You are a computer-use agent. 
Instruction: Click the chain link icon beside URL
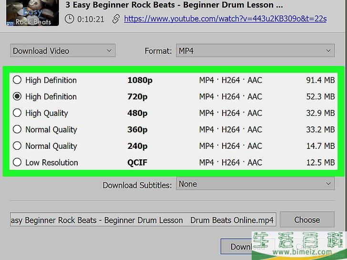115,19
